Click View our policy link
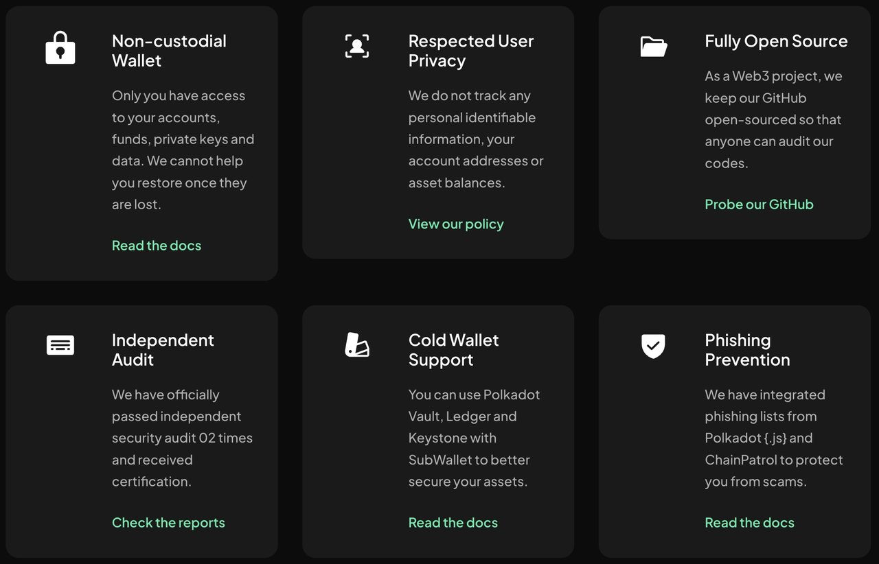This screenshot has width=879, height=564. click(x=456, y=224)
